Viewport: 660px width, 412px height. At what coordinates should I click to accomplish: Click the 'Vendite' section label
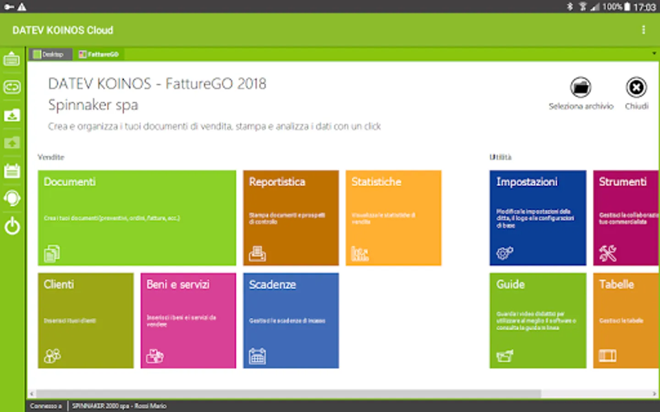coord(51,157)
